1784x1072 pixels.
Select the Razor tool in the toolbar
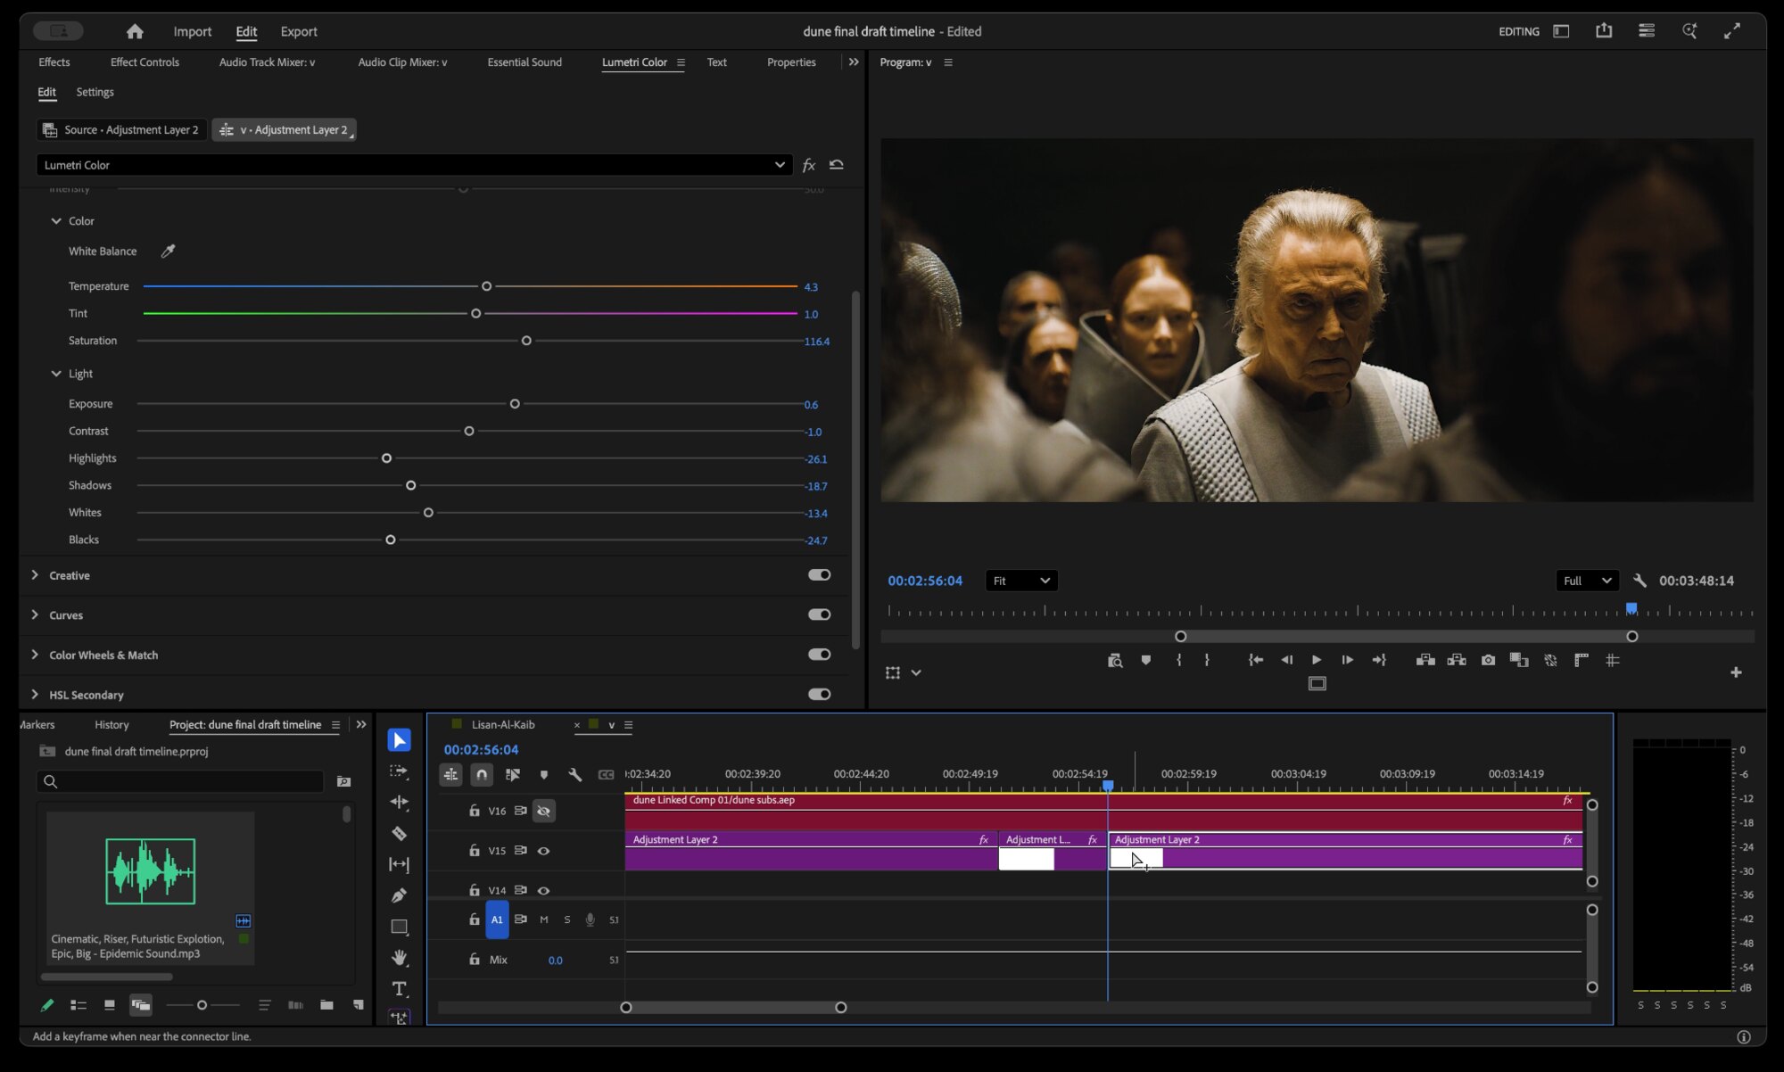(x=400, y=833)
